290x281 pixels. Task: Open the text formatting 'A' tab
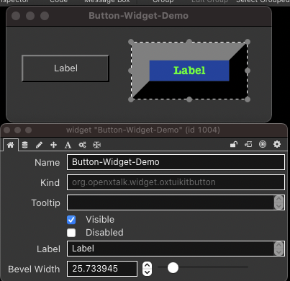point(68,145)
